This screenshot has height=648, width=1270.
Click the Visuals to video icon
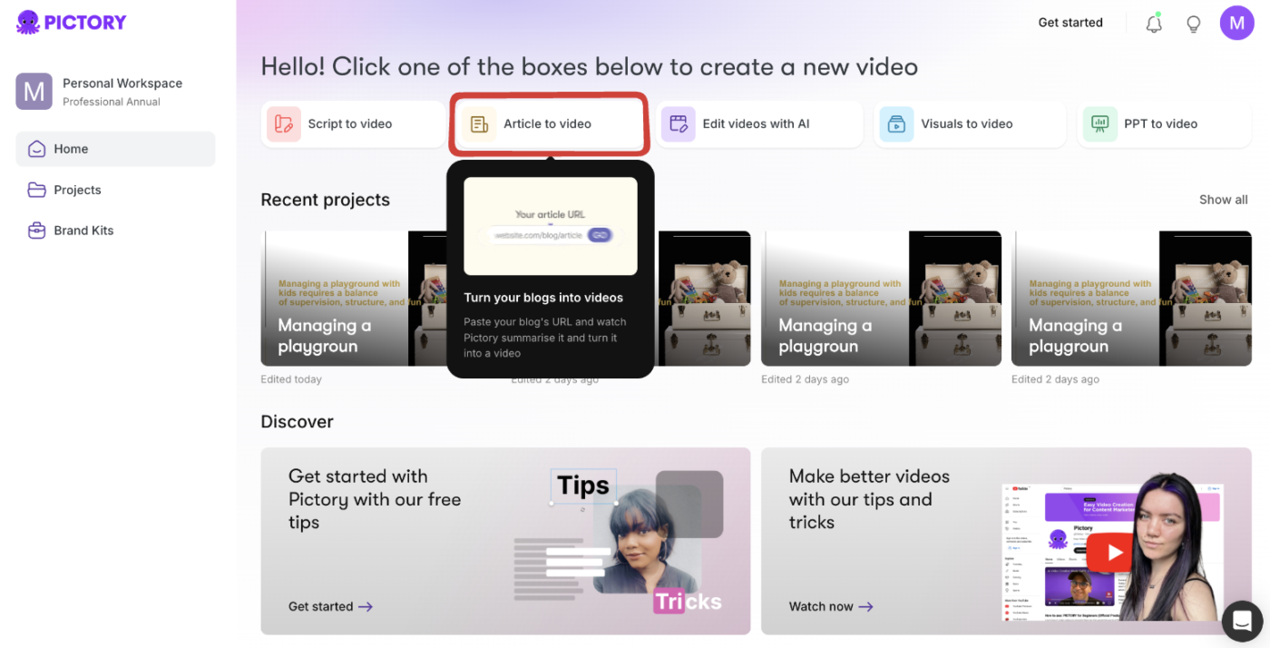point(896,123)
